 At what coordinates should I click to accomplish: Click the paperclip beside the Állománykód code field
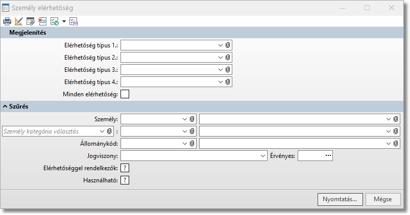coord(192,144)
